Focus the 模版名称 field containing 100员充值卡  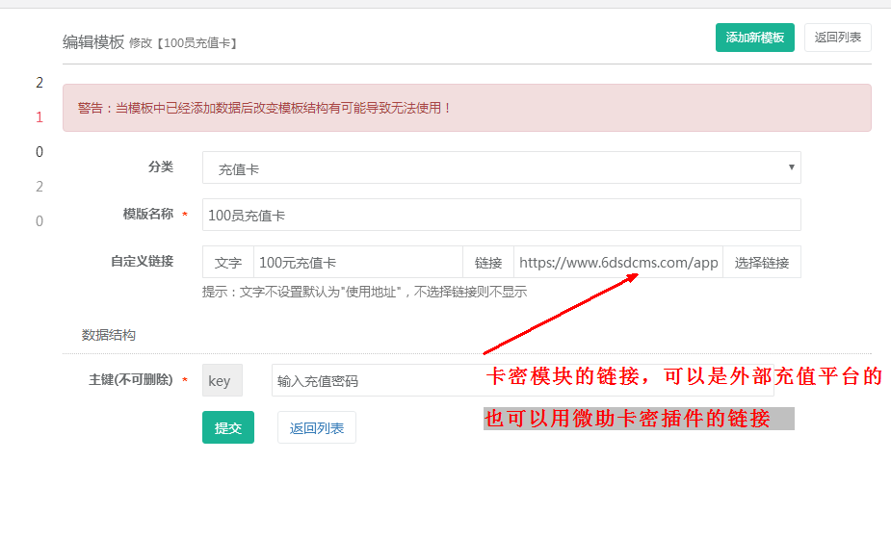click(501, 215)
